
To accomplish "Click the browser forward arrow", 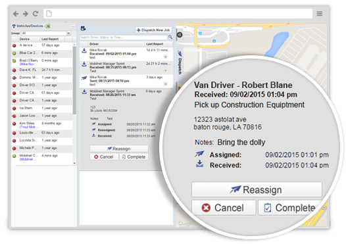I will [26, 14].
